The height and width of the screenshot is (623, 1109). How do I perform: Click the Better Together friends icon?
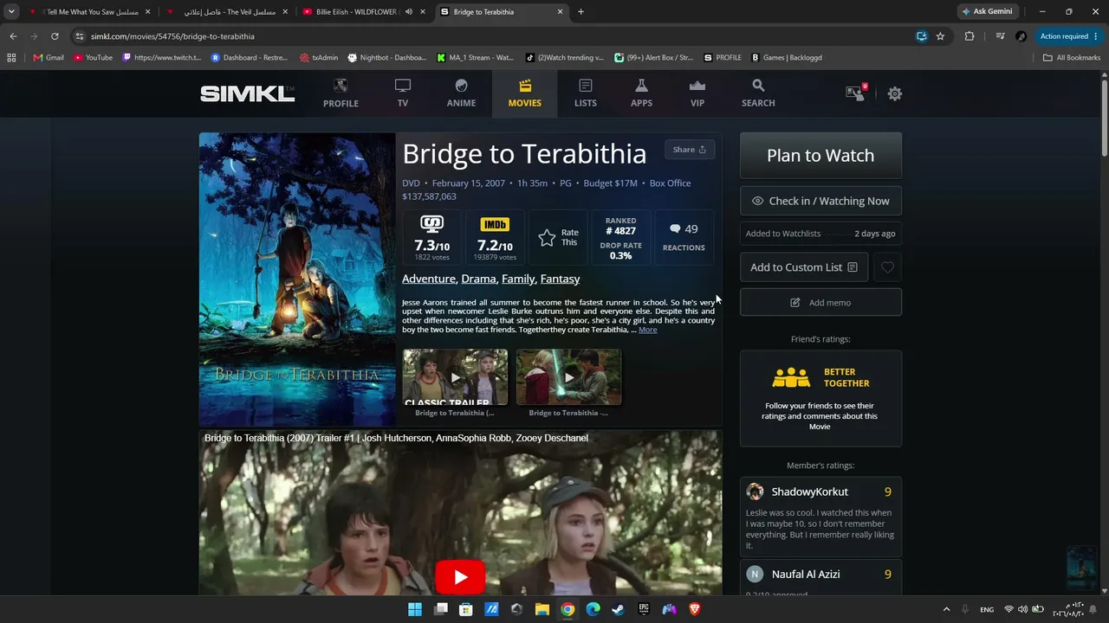(x=790, y=378)
